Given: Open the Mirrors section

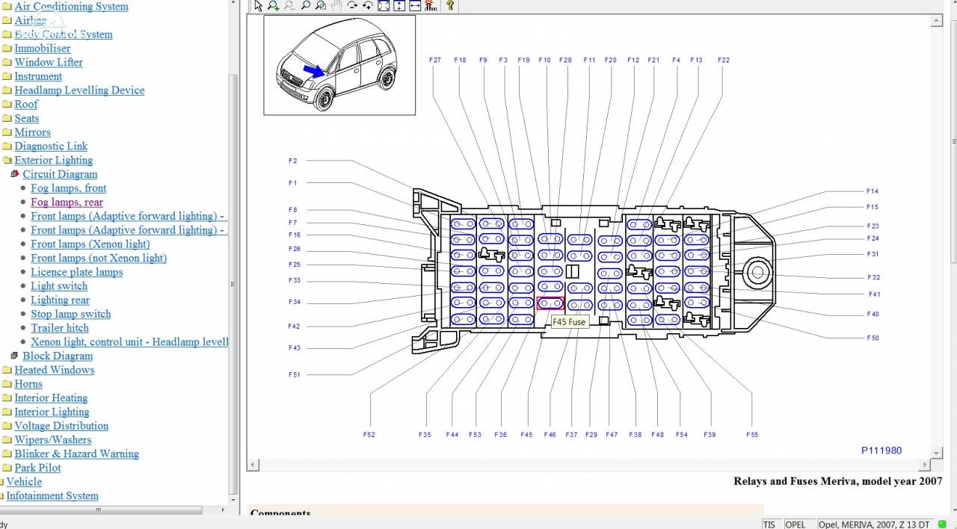Looking at the screenshot, I should point(33,132).
